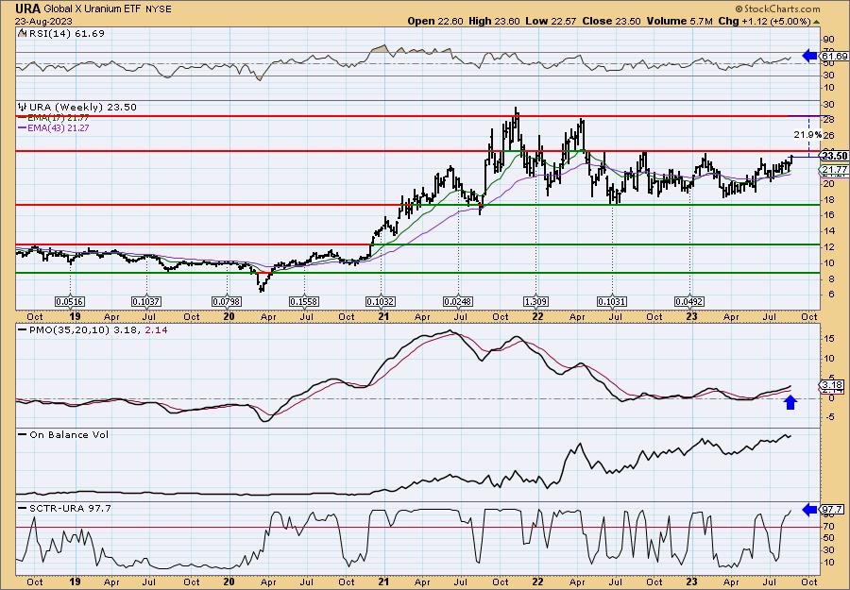Image resolution: width=850 pixels, height=590 pixels.
Task: Open the StockCharts.com copyright link
Action: pos(778,8)
